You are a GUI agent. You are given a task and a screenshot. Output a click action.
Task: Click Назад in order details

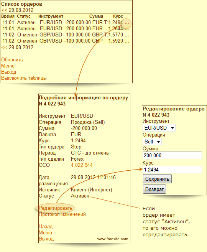coord(46,227)
